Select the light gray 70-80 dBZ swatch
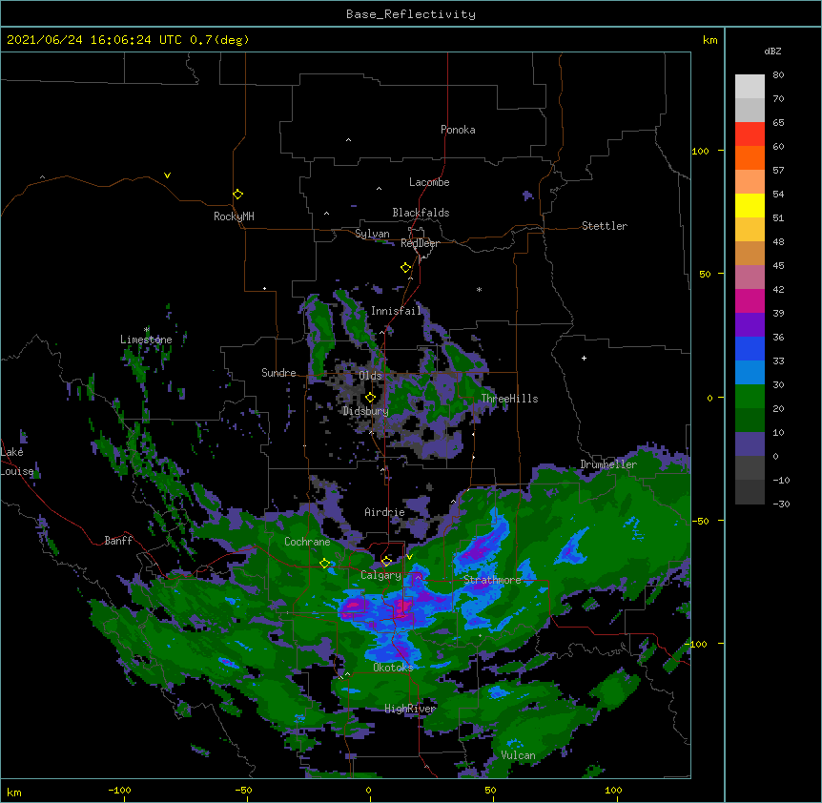 750,87
